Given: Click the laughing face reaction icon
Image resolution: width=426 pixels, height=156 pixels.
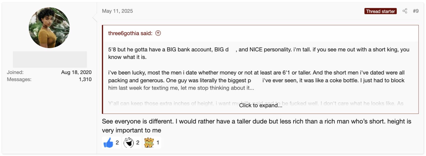Looking at the screenshot, I should (x=129, y=143).
